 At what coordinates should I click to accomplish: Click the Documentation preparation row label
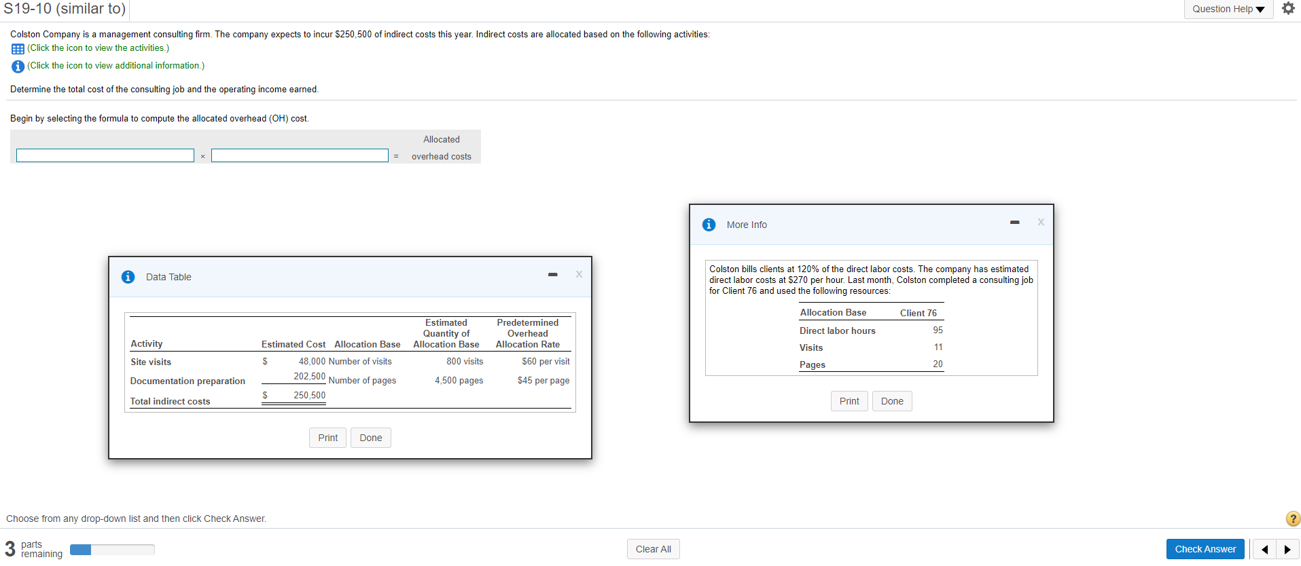[x=188, y=381]
